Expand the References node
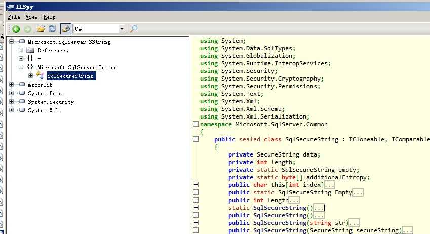This screenshot has height=234, width=430. click(21, 50)
